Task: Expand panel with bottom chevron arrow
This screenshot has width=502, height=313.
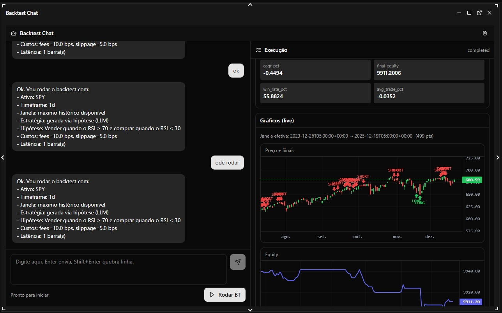Action: pyautogui.click(x=251, y=309)
